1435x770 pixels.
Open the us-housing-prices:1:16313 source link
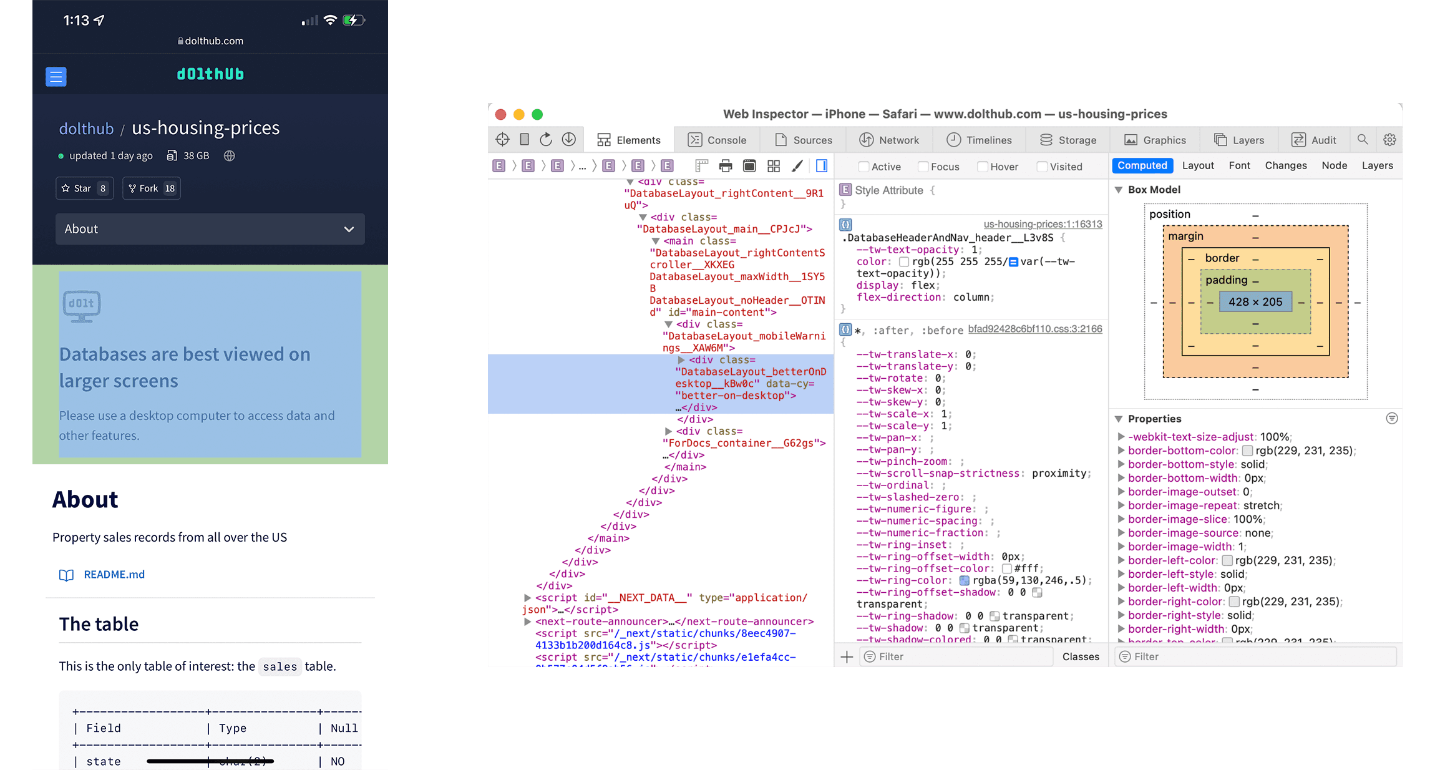(x=1043, y=224)
